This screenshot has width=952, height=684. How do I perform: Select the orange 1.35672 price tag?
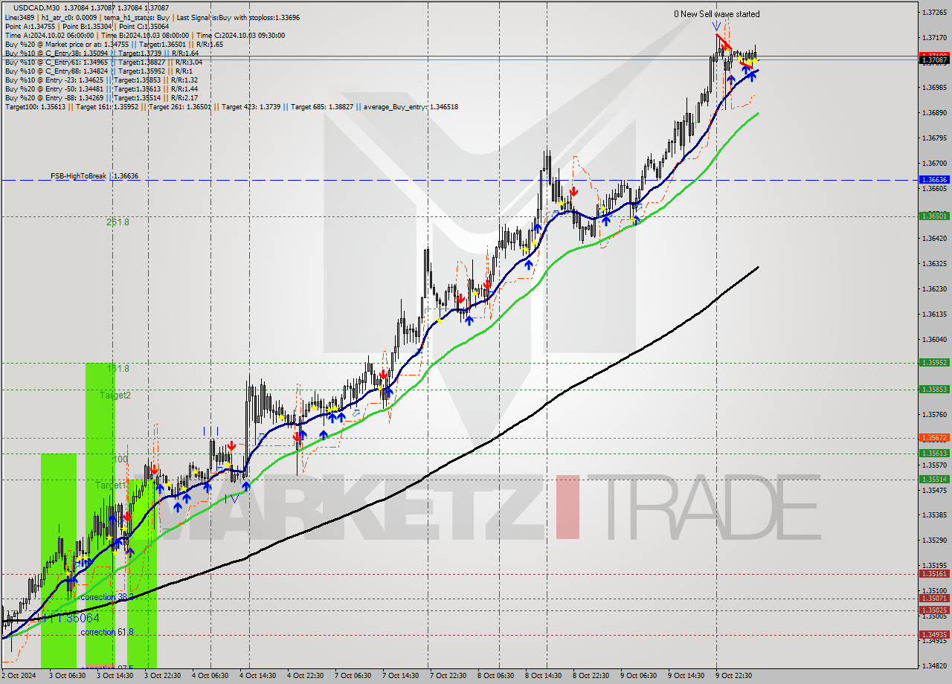934,438
